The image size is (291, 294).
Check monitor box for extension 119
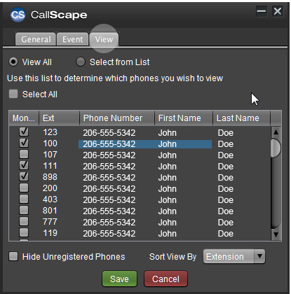[x=24, y=232]
